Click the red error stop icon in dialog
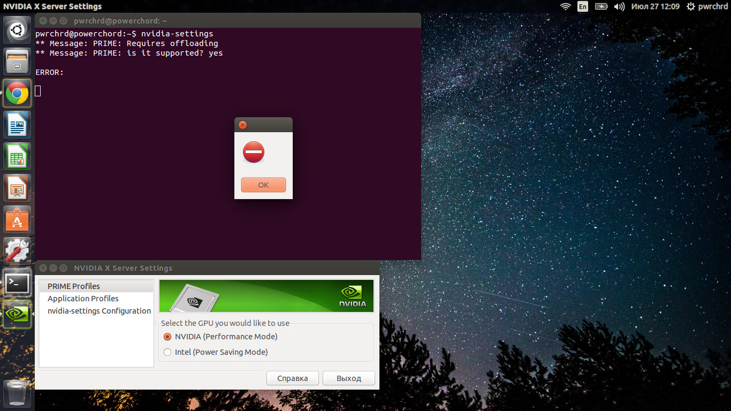Image resolution: width=731 pixels, height=411 pixels. tap(253, 152)
